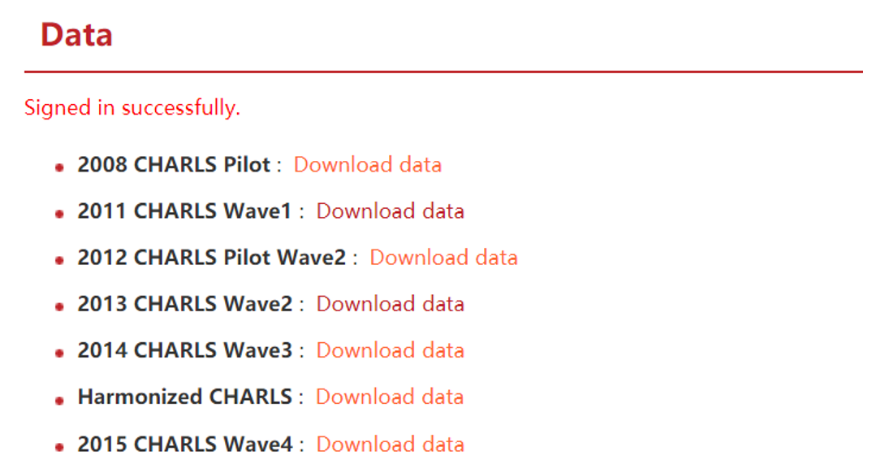885x473 pixels.
Task: Click the 2013 CHARLS Wave2 label
Action: [185, 303]
